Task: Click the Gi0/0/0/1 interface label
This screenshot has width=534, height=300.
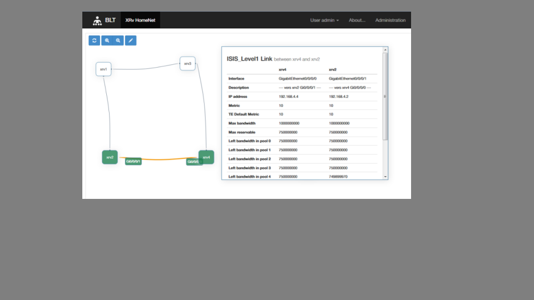Action: click(x=133, y=162)
